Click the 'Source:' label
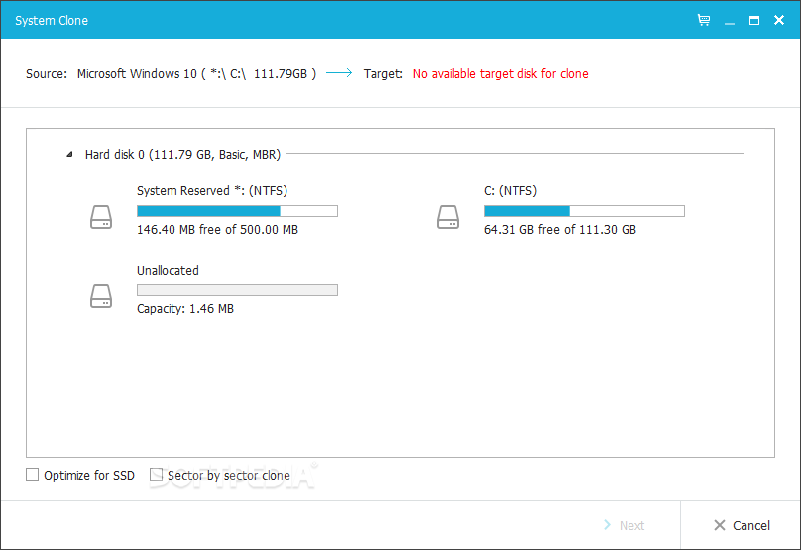This screenshot has width=801, height=550. 47,74
